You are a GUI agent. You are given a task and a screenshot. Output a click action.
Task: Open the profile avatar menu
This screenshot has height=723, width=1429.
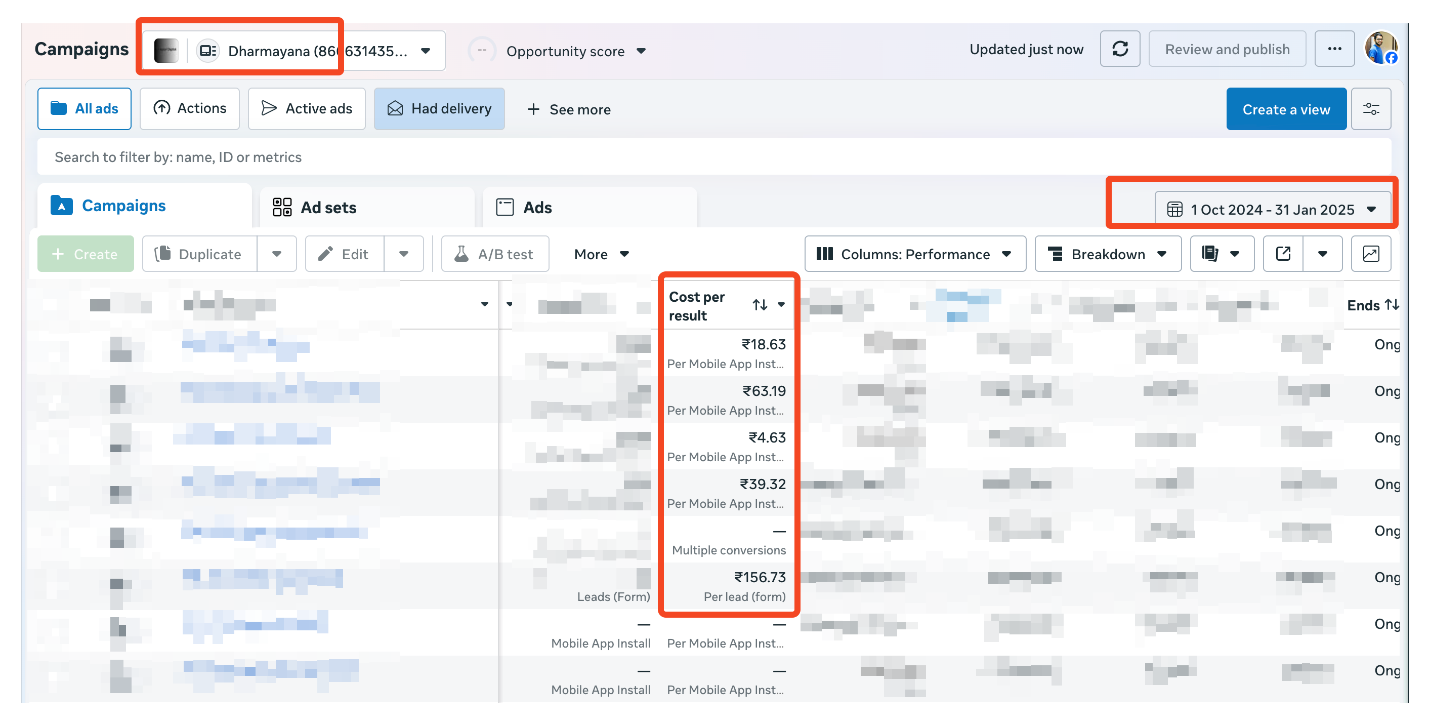pyautogui.click(x=1381, y=48)
